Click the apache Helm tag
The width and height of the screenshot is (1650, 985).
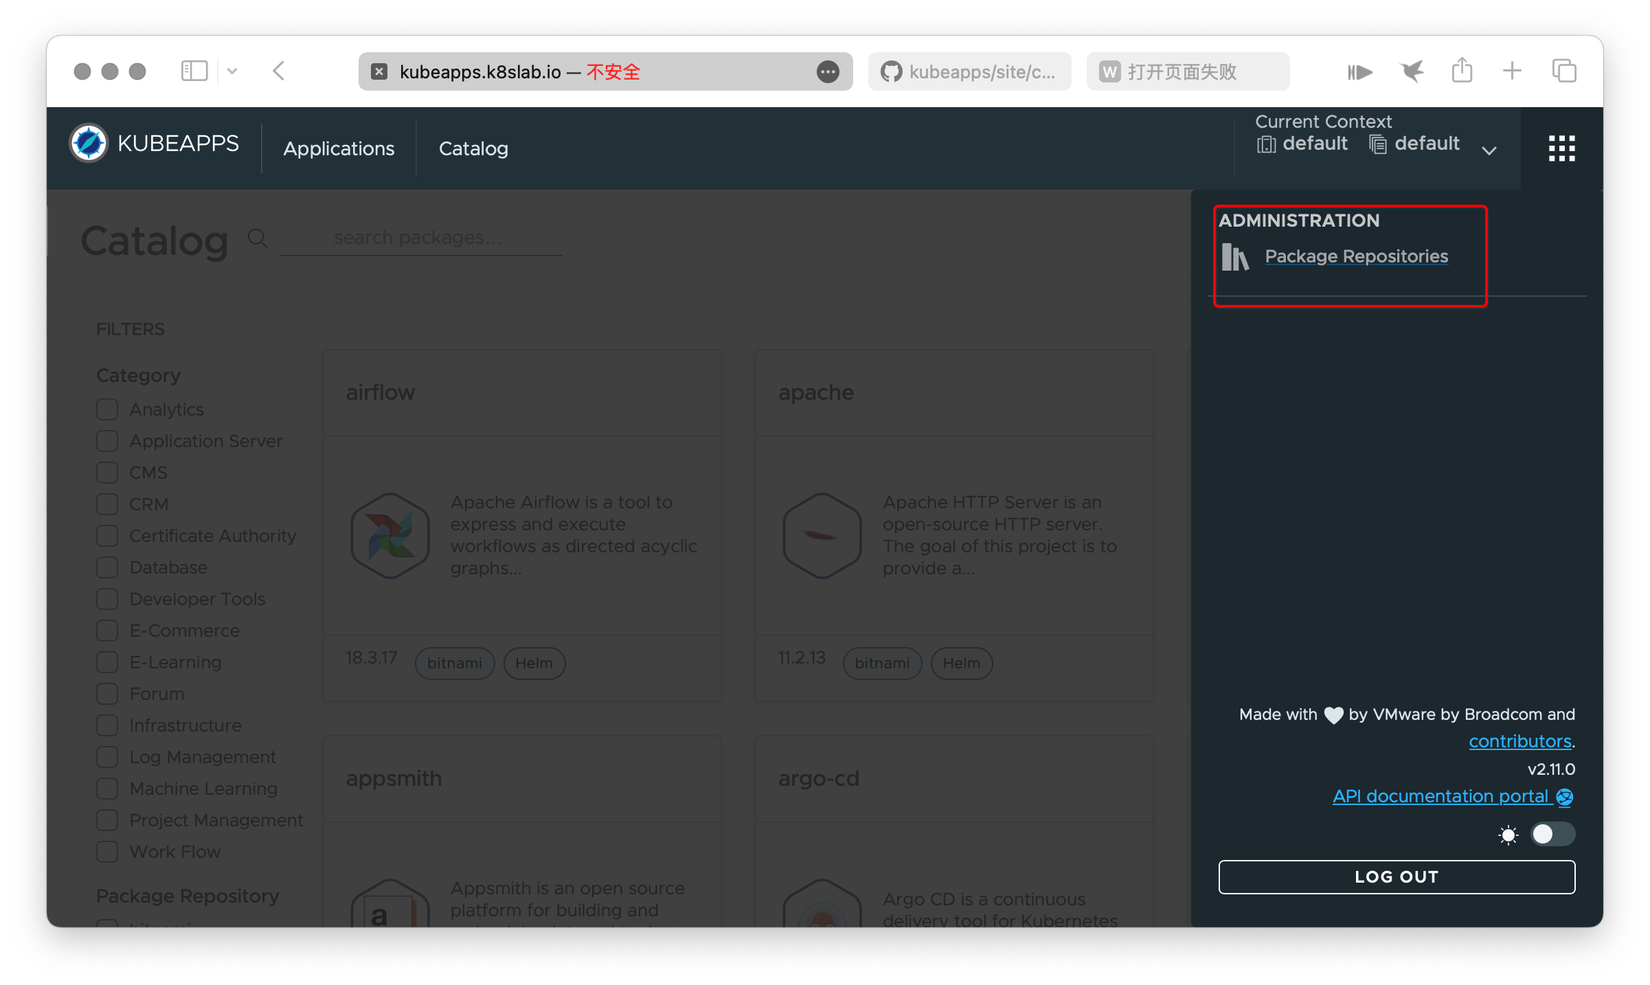961,664
